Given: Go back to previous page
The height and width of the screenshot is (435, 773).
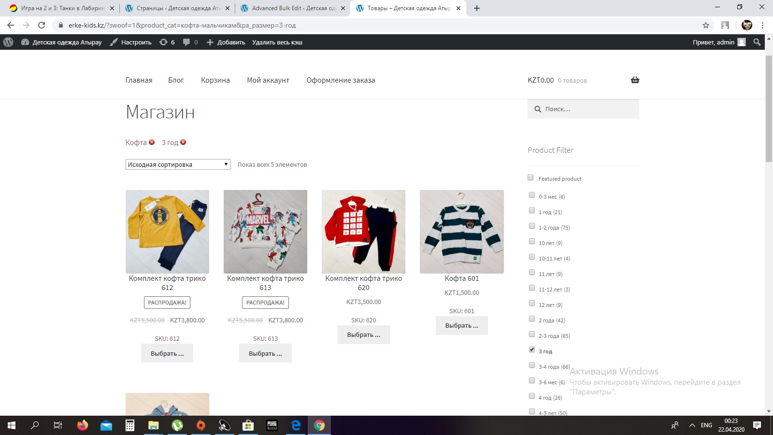Looking at the screenshot, I should pos(11,25).
